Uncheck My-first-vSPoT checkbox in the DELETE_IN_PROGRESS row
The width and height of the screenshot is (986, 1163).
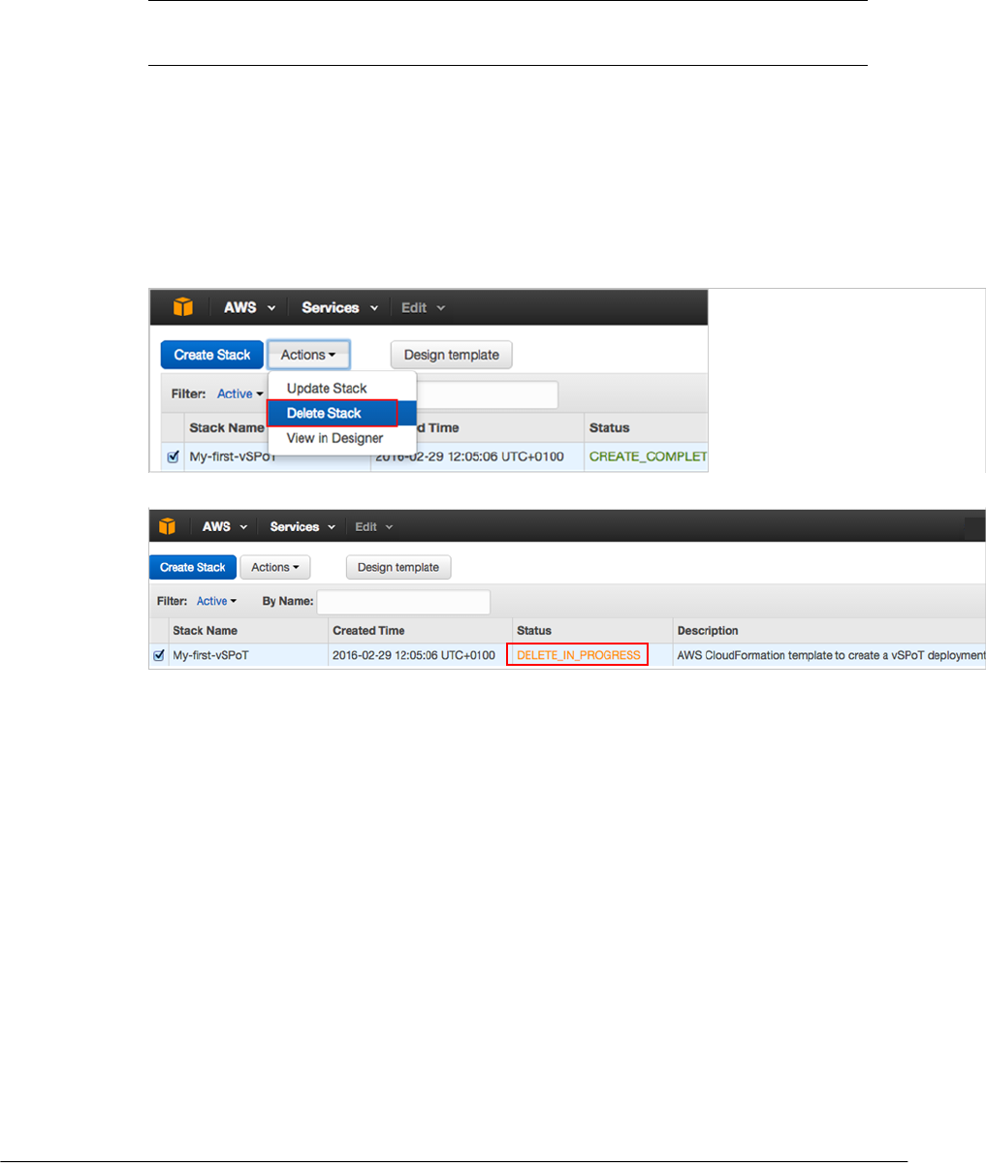(x=159, y=655)
